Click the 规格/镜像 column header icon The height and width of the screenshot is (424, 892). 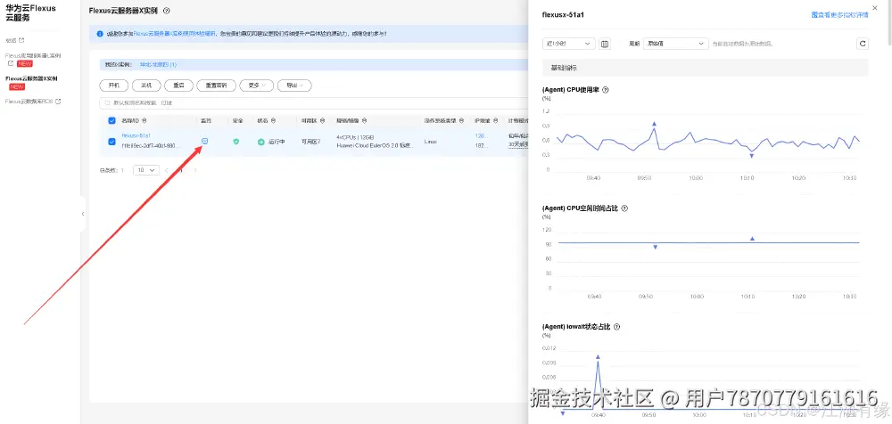pyautogui.click(x=364, y=120)
